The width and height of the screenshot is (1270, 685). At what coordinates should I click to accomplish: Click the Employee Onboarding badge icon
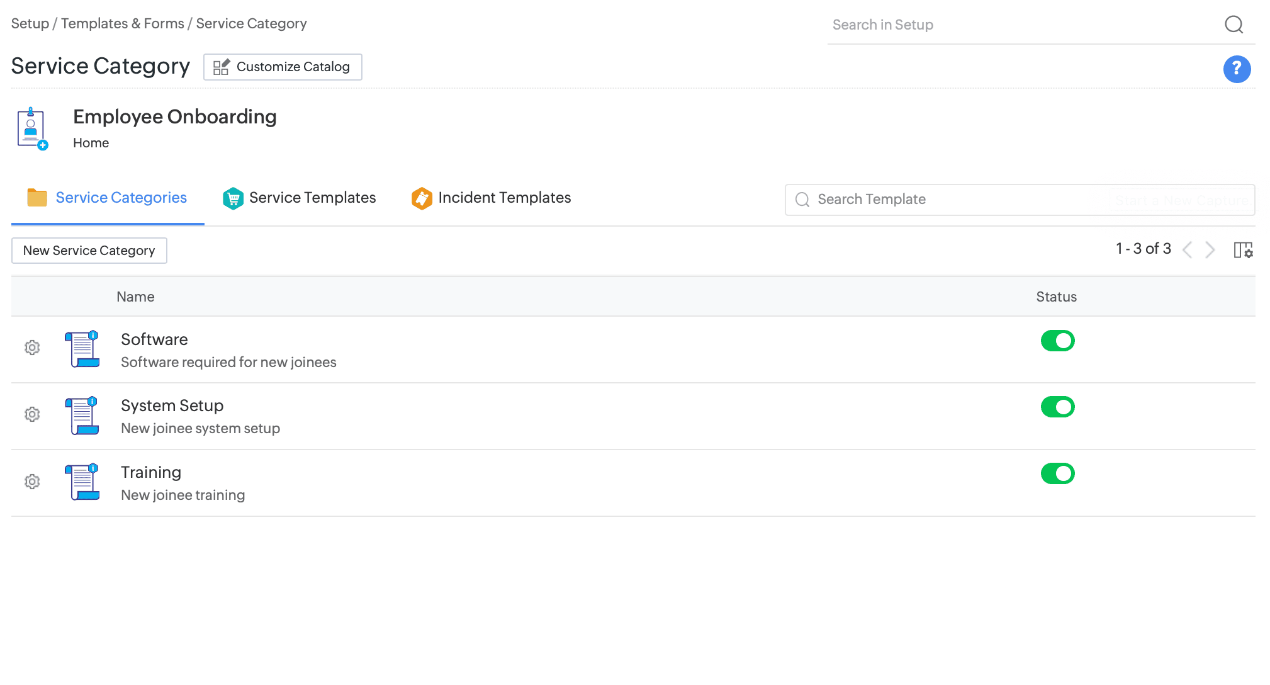coord(32,128)
